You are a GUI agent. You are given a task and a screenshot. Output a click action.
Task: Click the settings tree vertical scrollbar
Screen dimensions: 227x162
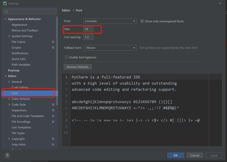coord(57,61)
